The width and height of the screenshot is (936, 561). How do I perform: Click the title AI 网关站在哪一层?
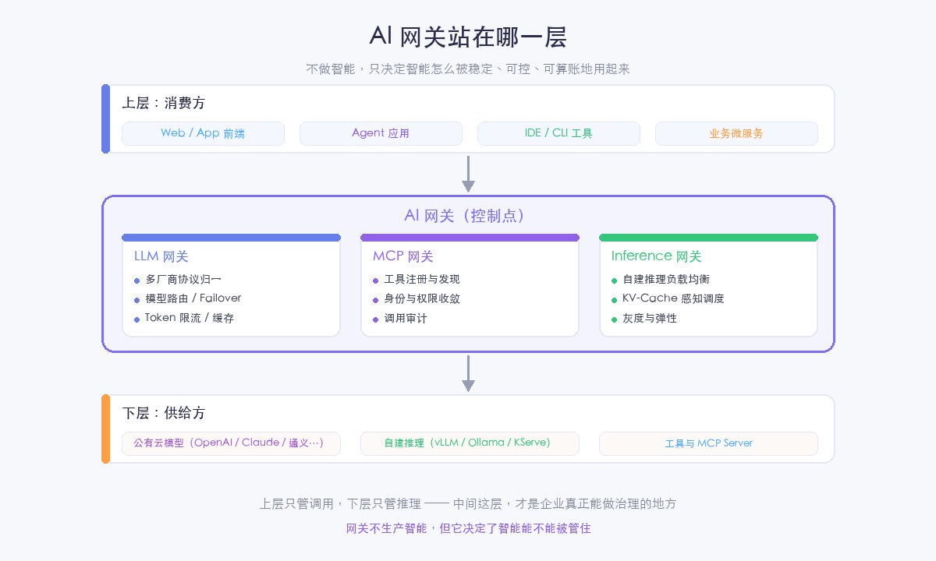(x=468, y=37)
